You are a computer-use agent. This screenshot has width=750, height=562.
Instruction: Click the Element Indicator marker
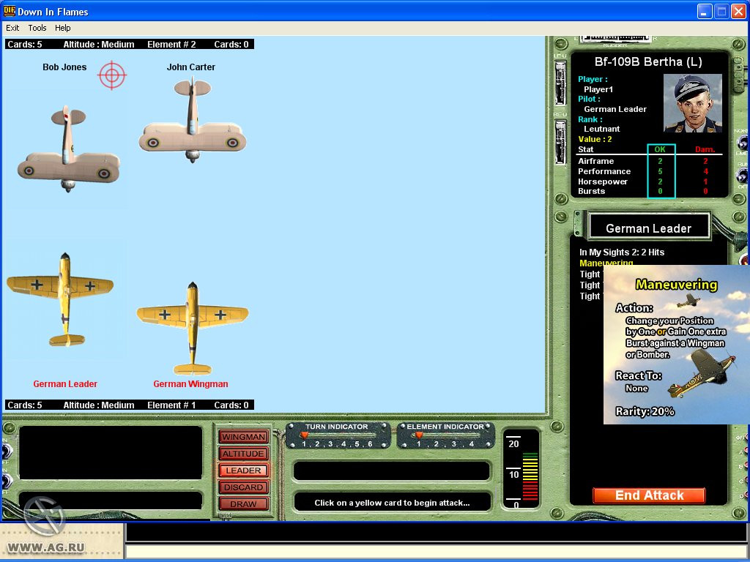pyautogui.click(x=419, y=435)
